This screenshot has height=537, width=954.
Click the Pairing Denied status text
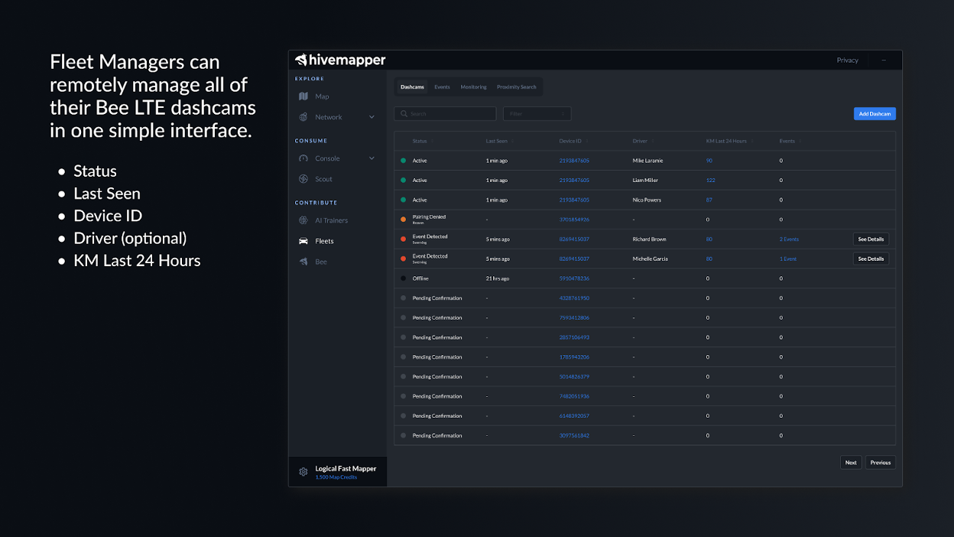(429, 217)
